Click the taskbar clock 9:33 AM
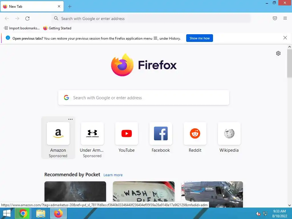The width and height of the screenshot is (292, 219). point(279,211)
